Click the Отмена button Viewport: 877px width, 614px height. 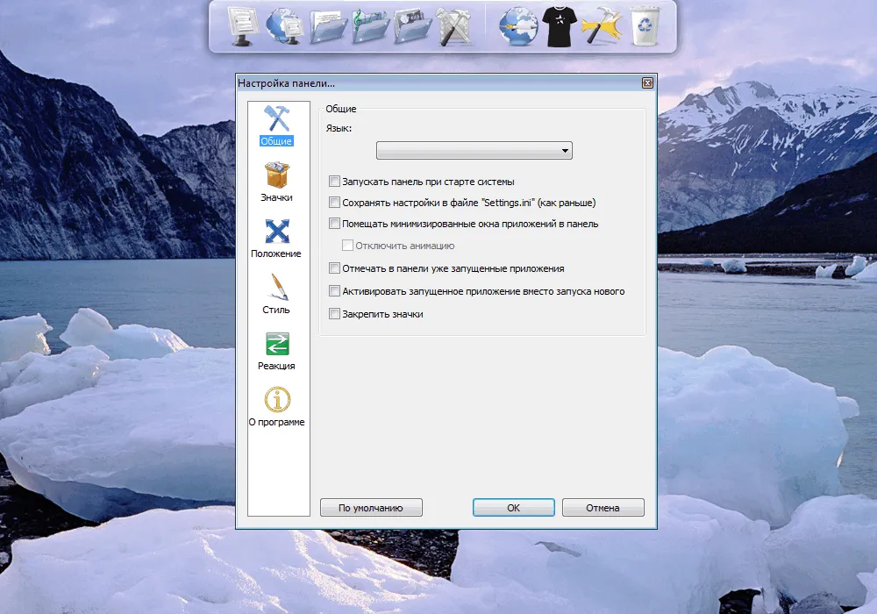[x=603, y=508]
